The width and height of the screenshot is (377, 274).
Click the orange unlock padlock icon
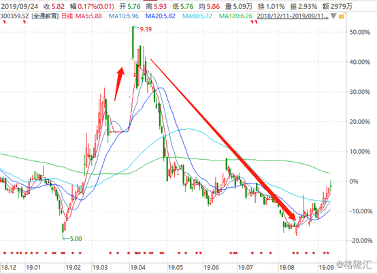341,16
